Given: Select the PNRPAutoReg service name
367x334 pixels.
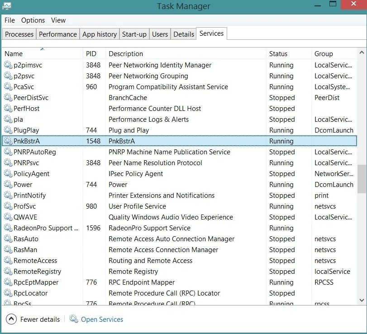Looking at the screenshot, I should (35, 152).
